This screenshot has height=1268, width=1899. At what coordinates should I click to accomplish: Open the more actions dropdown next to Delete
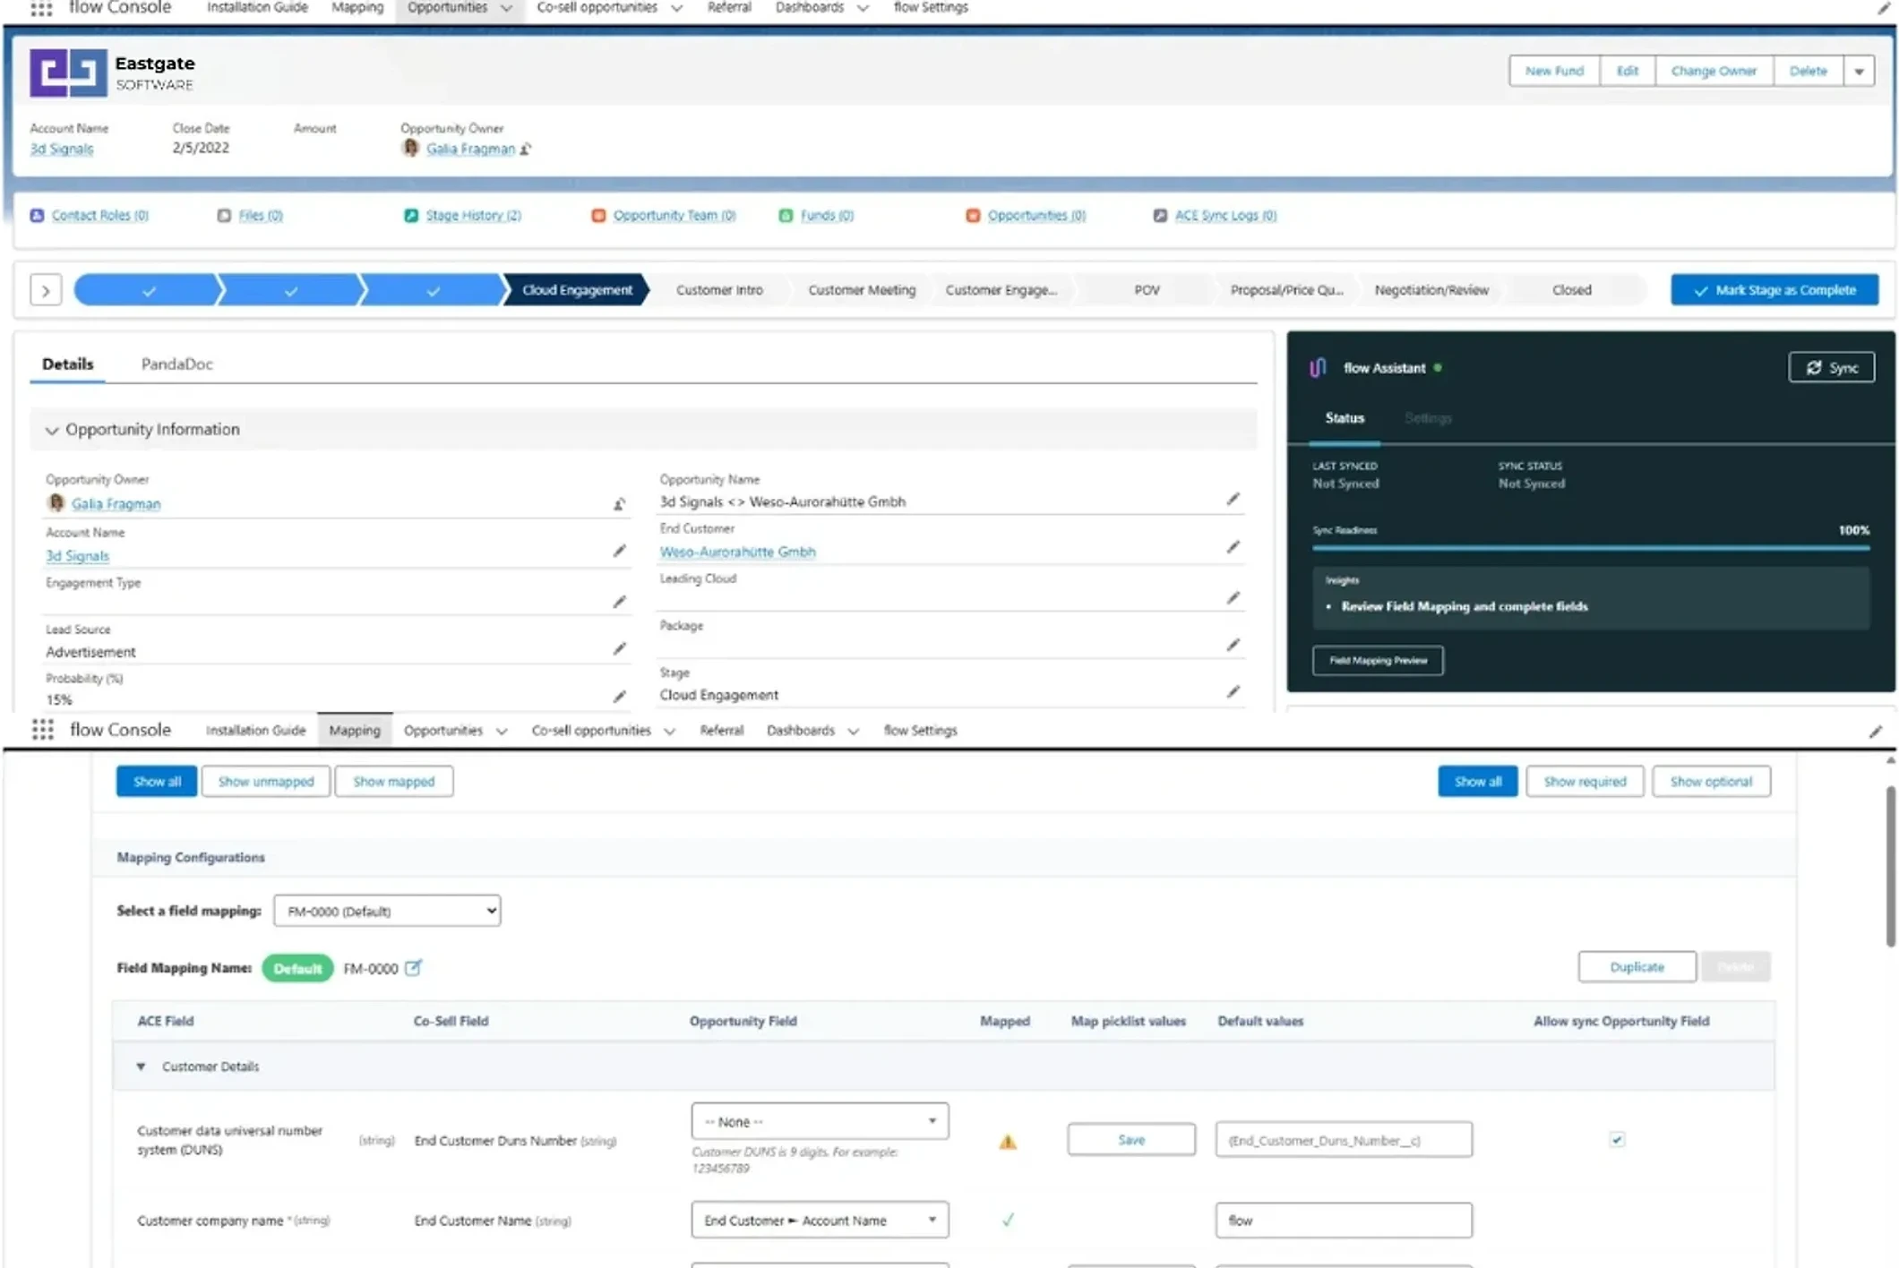1860,72
